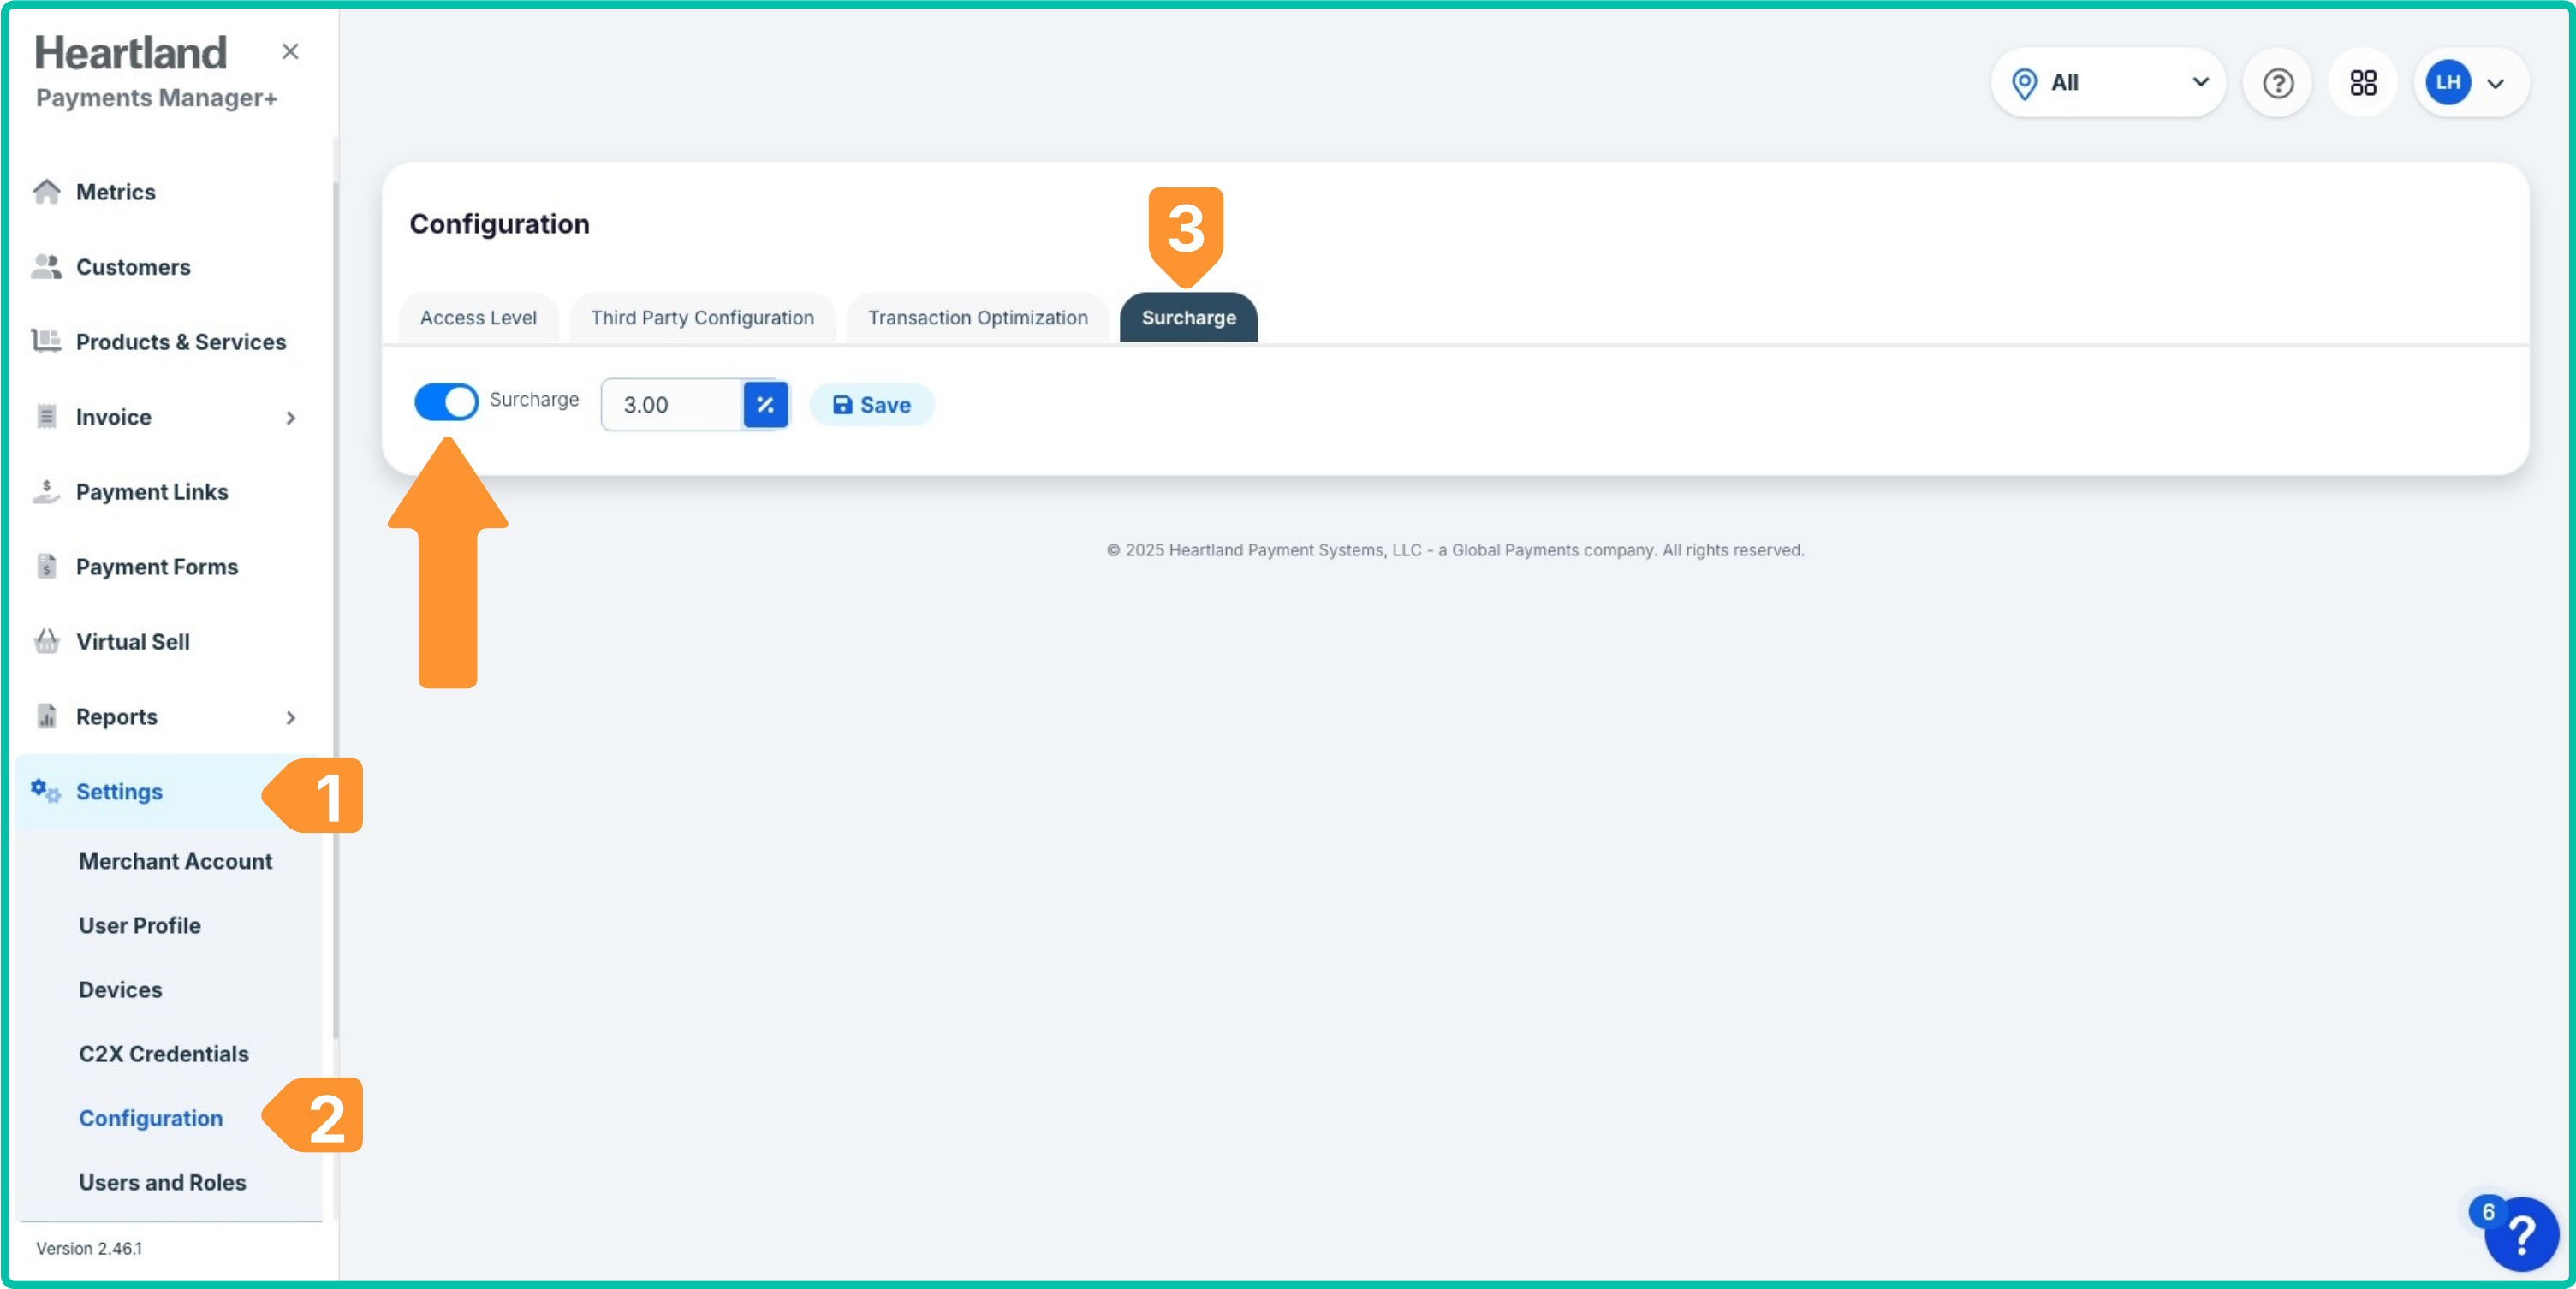The height and width of the screenshot is (1289, 2576).
Task: Go to Payment Forms
Action: pos(157,566)
